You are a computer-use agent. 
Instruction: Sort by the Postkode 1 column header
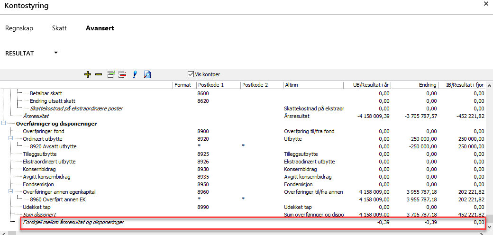tap(218, 85)
